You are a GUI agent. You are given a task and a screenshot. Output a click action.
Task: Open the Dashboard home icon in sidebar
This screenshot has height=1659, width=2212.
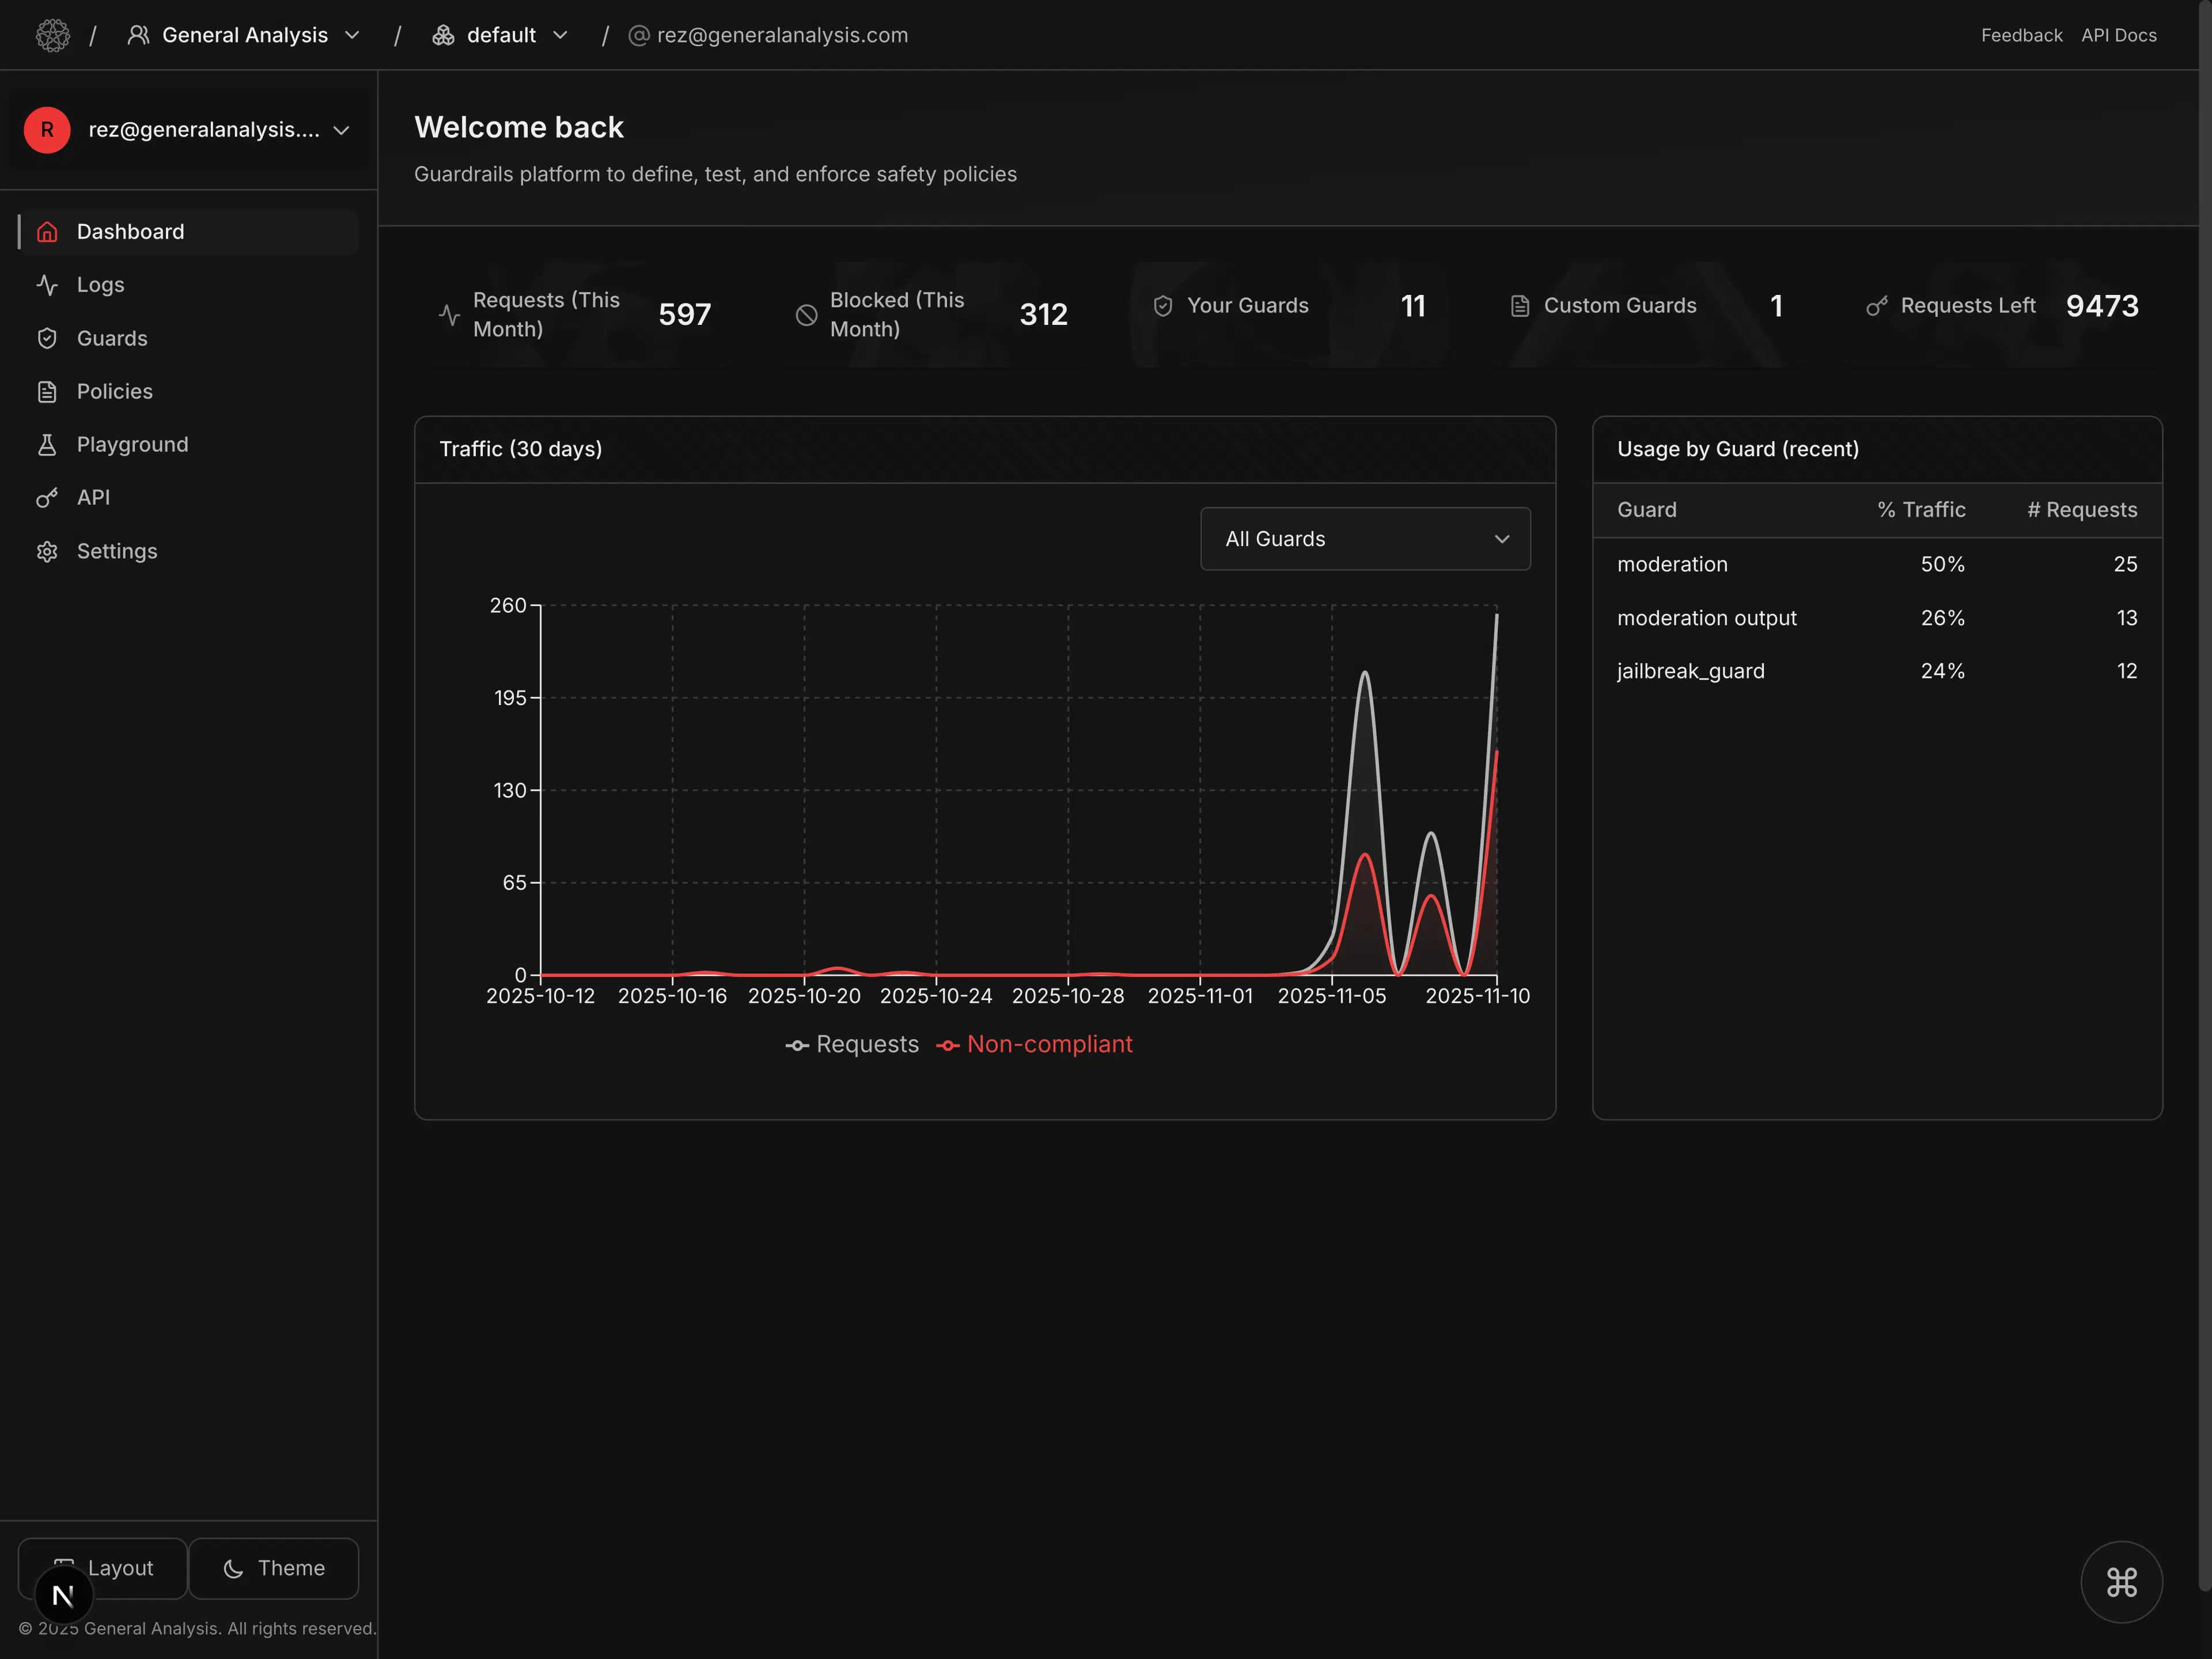[48, 231]
